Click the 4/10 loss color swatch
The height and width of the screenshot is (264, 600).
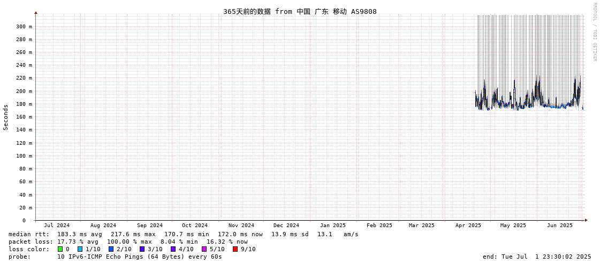pos(173,249)
